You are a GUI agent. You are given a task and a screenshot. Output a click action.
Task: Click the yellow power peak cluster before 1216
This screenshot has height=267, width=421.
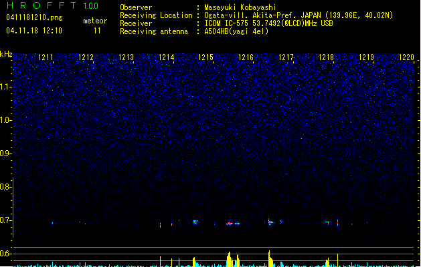(233, 259)
